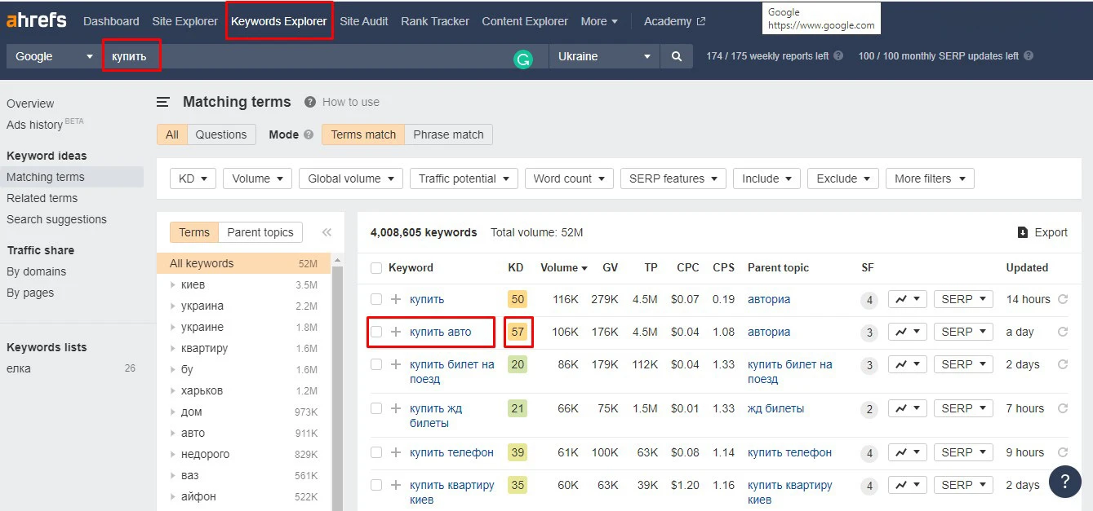Click the keyword search input field
Image resolution: width=1093 pixels, height=511 pixels.
(327, 56)
